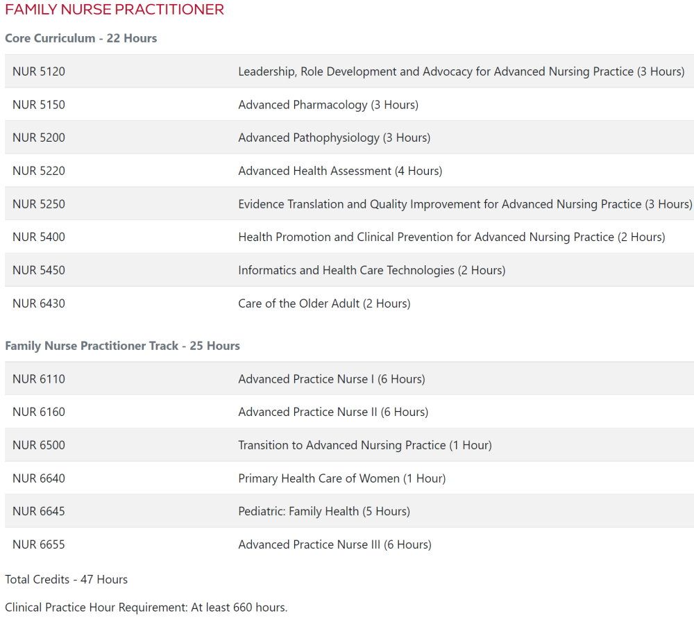Select Advanced Practice Nurse III (6 Hours)
Screen dimensions: 694x618
tap(335, 544)
